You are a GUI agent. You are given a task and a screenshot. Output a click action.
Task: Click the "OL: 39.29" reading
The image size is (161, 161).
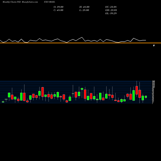(111, 14)
